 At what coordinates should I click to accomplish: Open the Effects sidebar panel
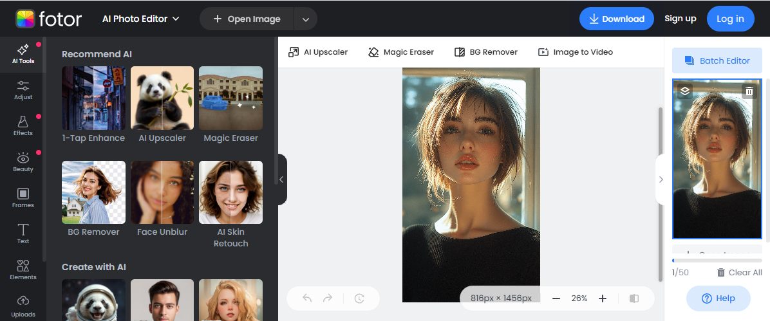tap(23, 126)
